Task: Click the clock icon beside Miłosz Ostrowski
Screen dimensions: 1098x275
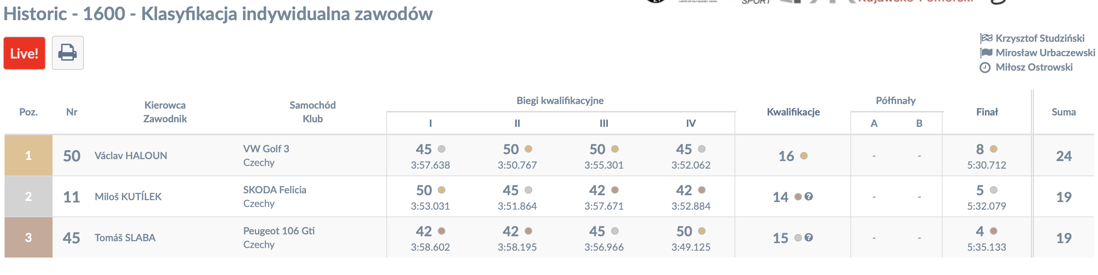Action: pos(985,68)
